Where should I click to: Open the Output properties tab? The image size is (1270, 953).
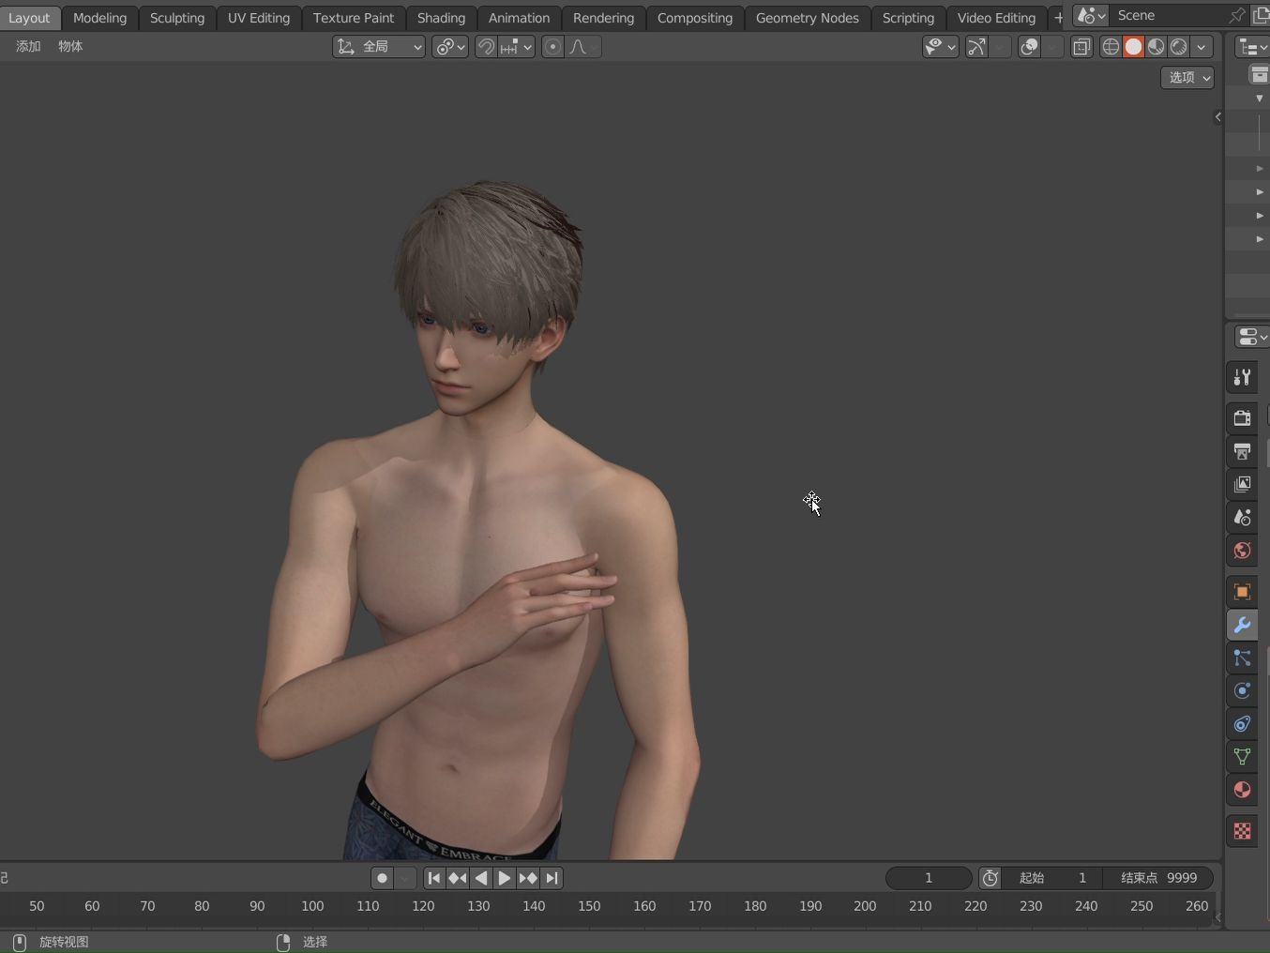coord(1242,451)
